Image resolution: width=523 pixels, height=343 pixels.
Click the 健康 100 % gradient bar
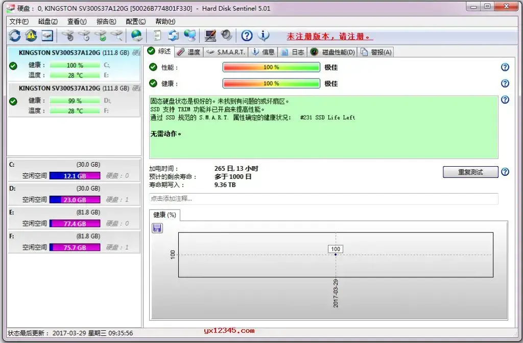[271, 83]
